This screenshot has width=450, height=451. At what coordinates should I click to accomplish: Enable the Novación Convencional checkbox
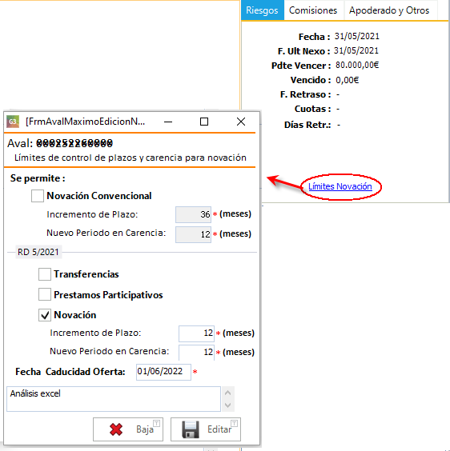pyautogui.click(x=38, y=196)
